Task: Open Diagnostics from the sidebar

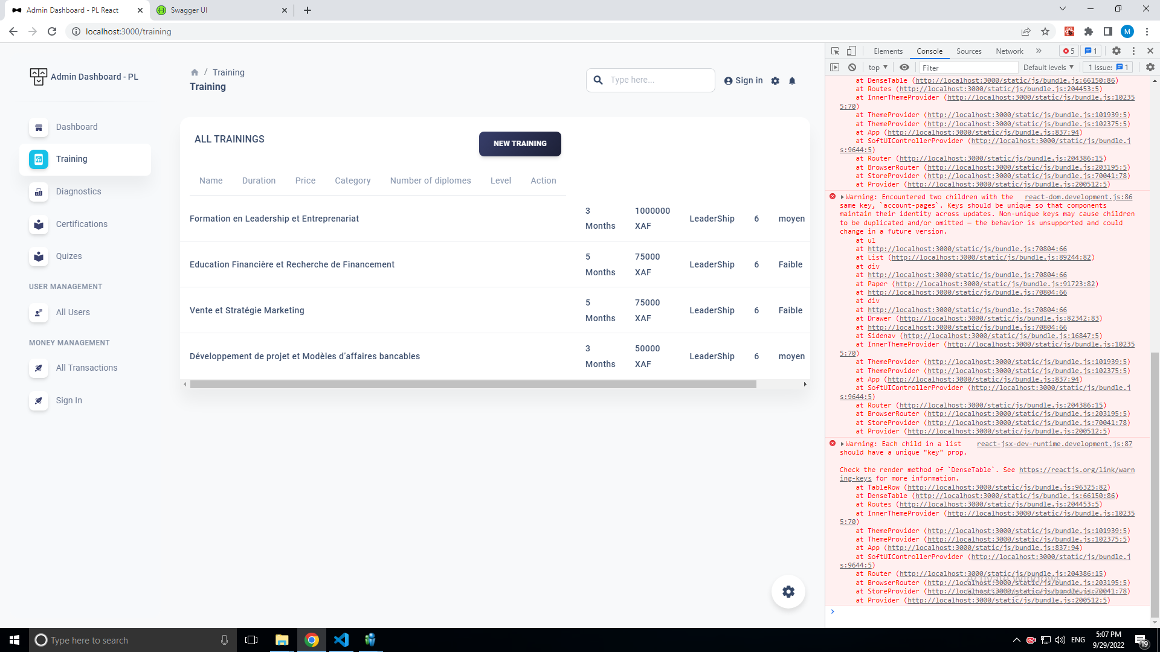Action: pos(79,191)
